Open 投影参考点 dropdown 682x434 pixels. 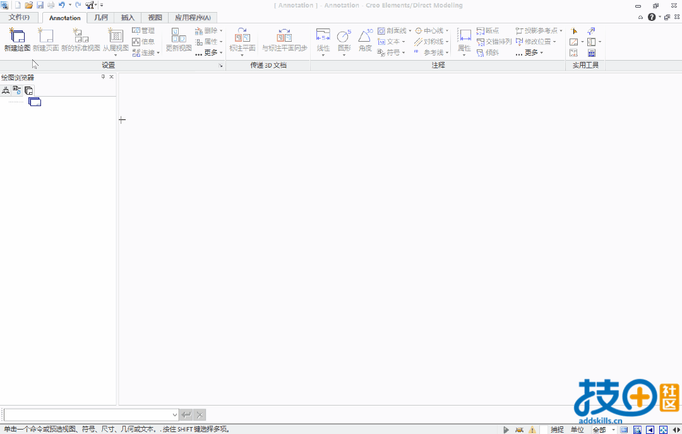coord(561,31)
